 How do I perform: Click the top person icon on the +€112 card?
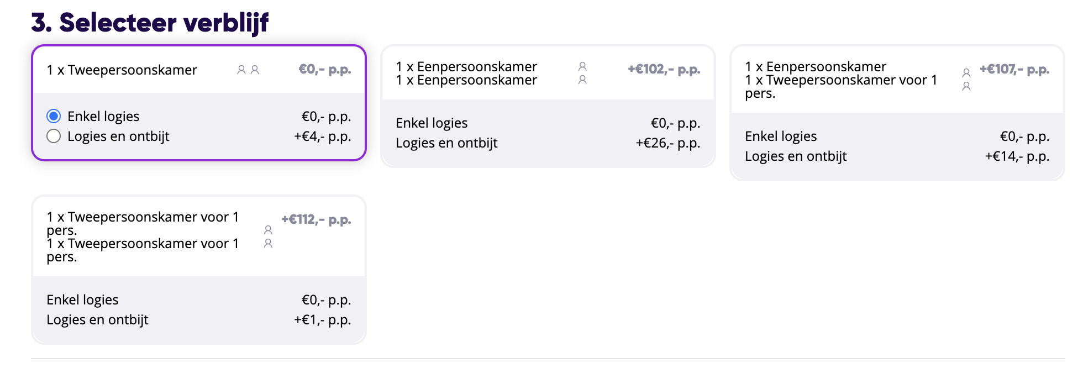click(268, 230)
